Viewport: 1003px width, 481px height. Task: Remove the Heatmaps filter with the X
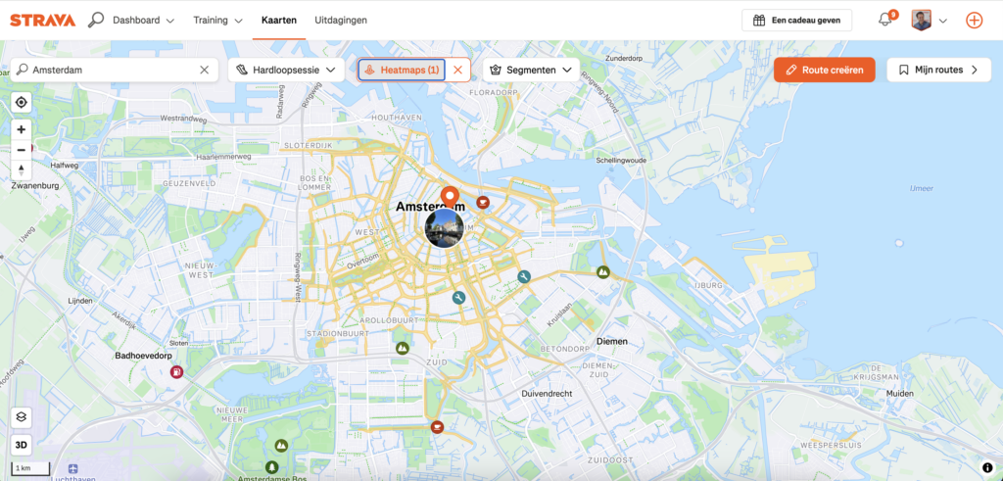[457, 70]
